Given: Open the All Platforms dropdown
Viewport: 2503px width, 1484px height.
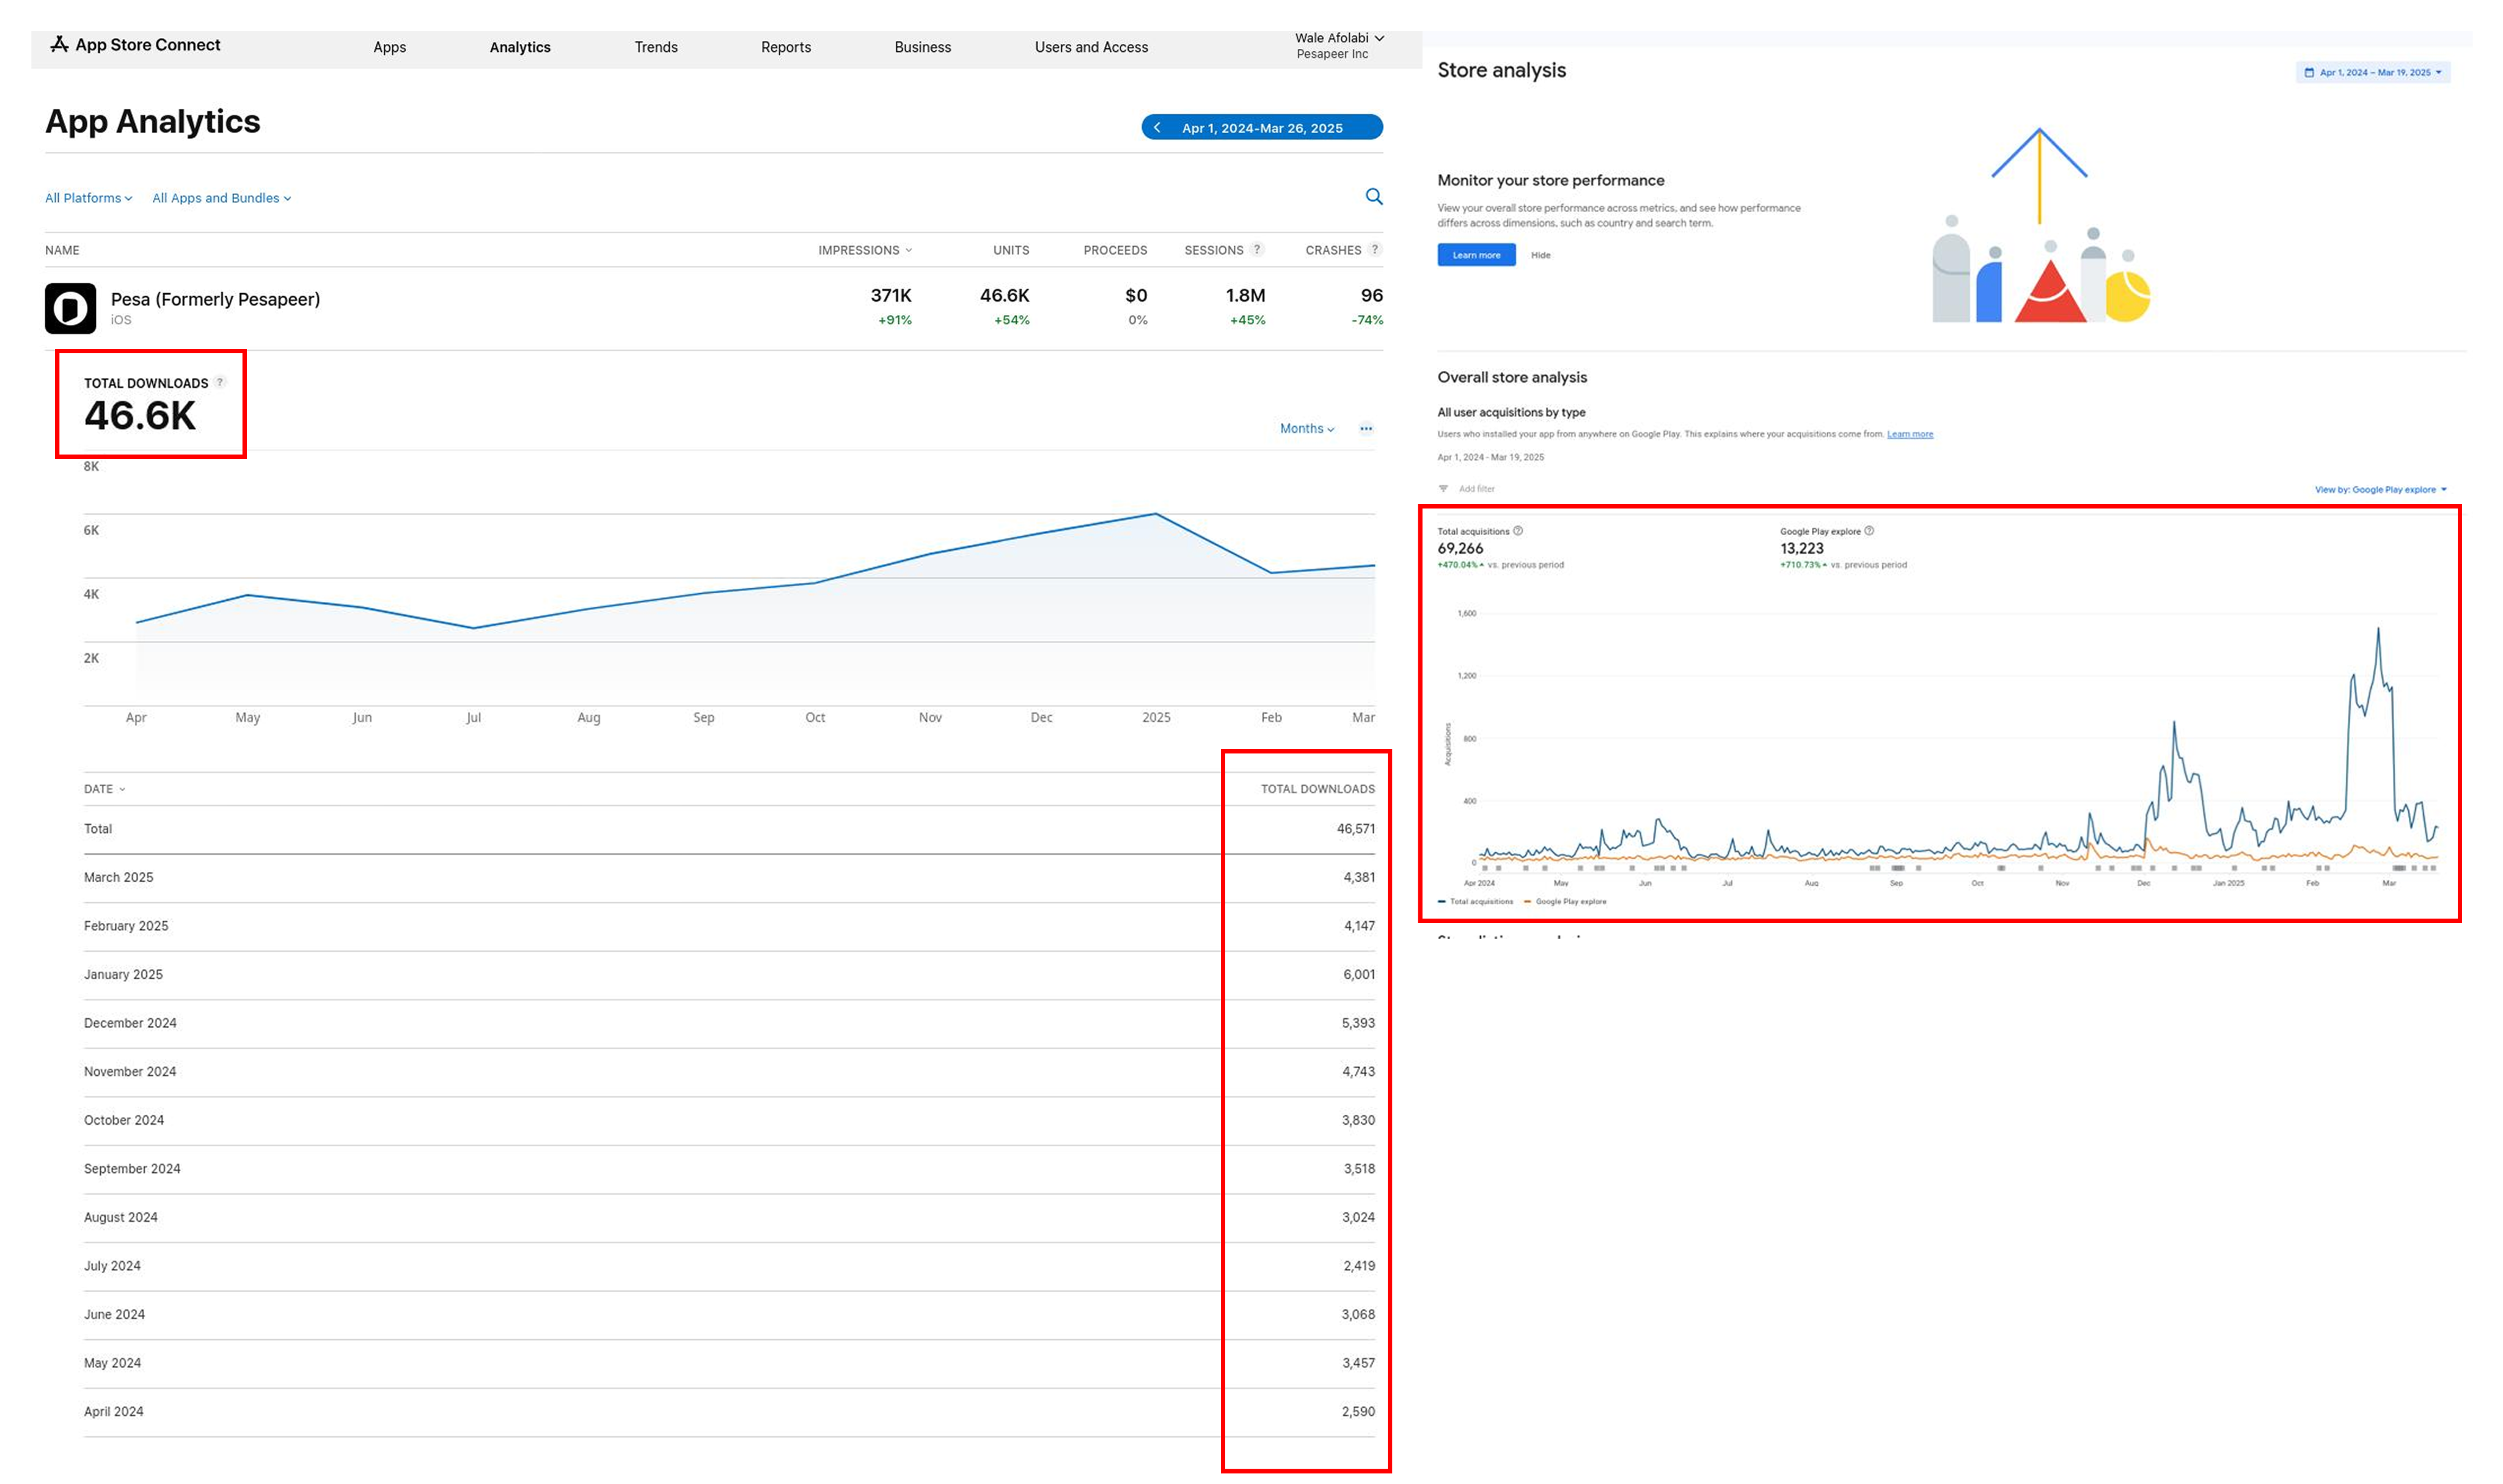Looking at the screenshot, I should pos(88,198).
